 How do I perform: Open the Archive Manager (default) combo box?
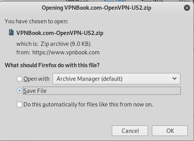[x=116, y=78]
